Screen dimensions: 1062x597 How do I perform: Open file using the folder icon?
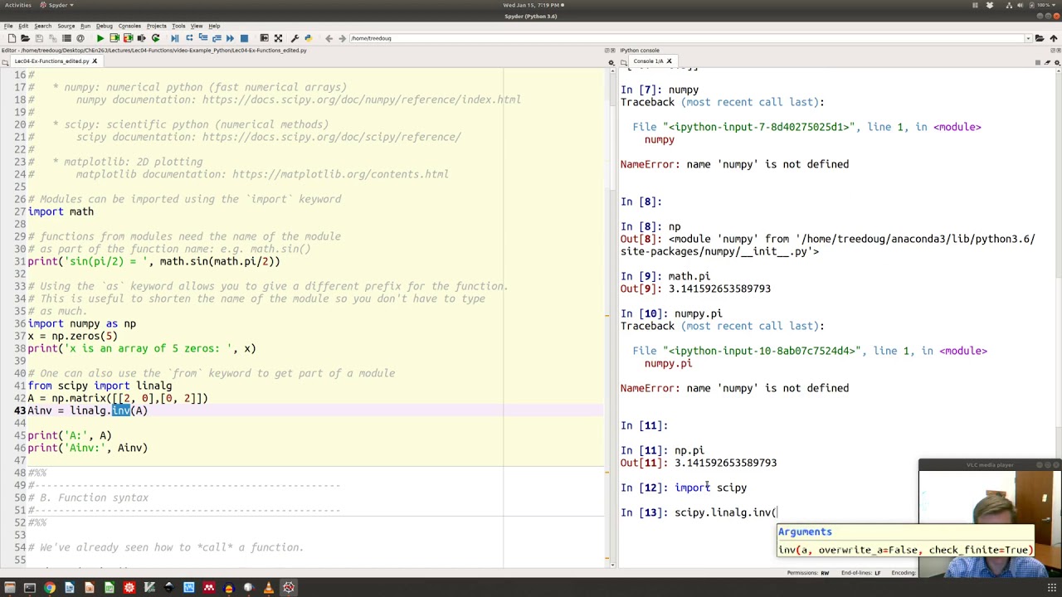click(25, 38)
